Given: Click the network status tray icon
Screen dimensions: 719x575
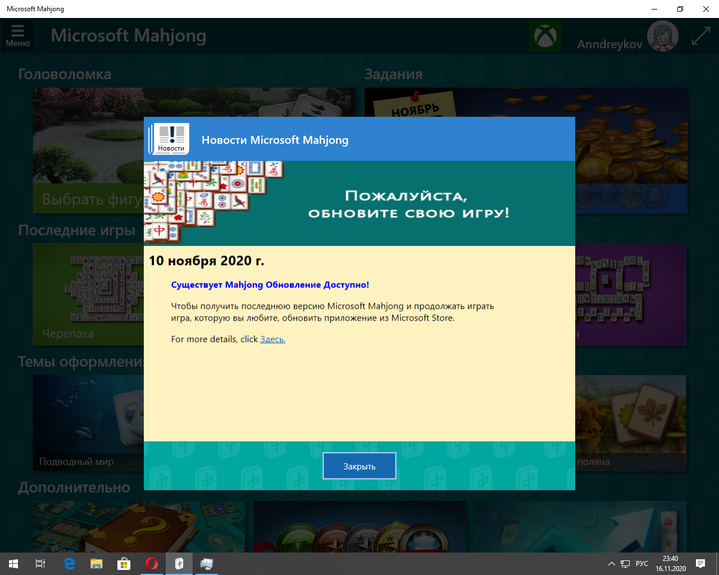Looking at the screenshot, I should coord(625,564).
